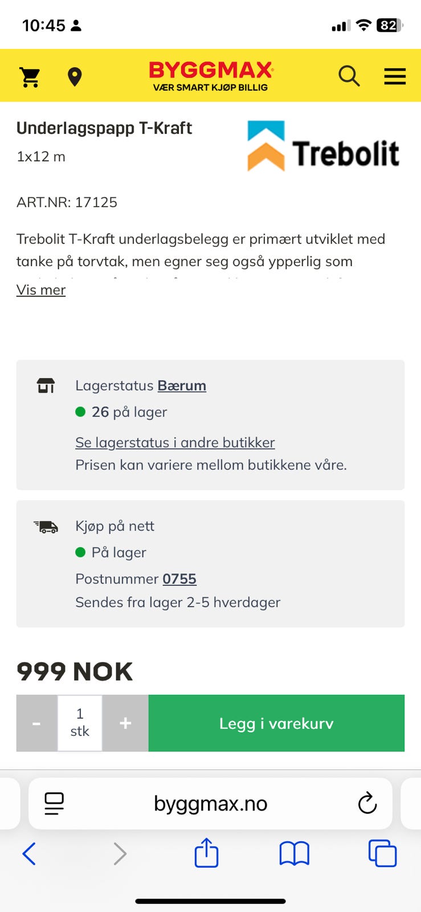421x912 pixels.
Task: Change store via Bærum link
Action: [x=182, y=386]
